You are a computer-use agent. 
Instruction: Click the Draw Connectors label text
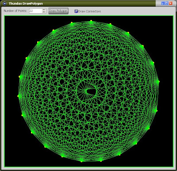pos(89,11)
